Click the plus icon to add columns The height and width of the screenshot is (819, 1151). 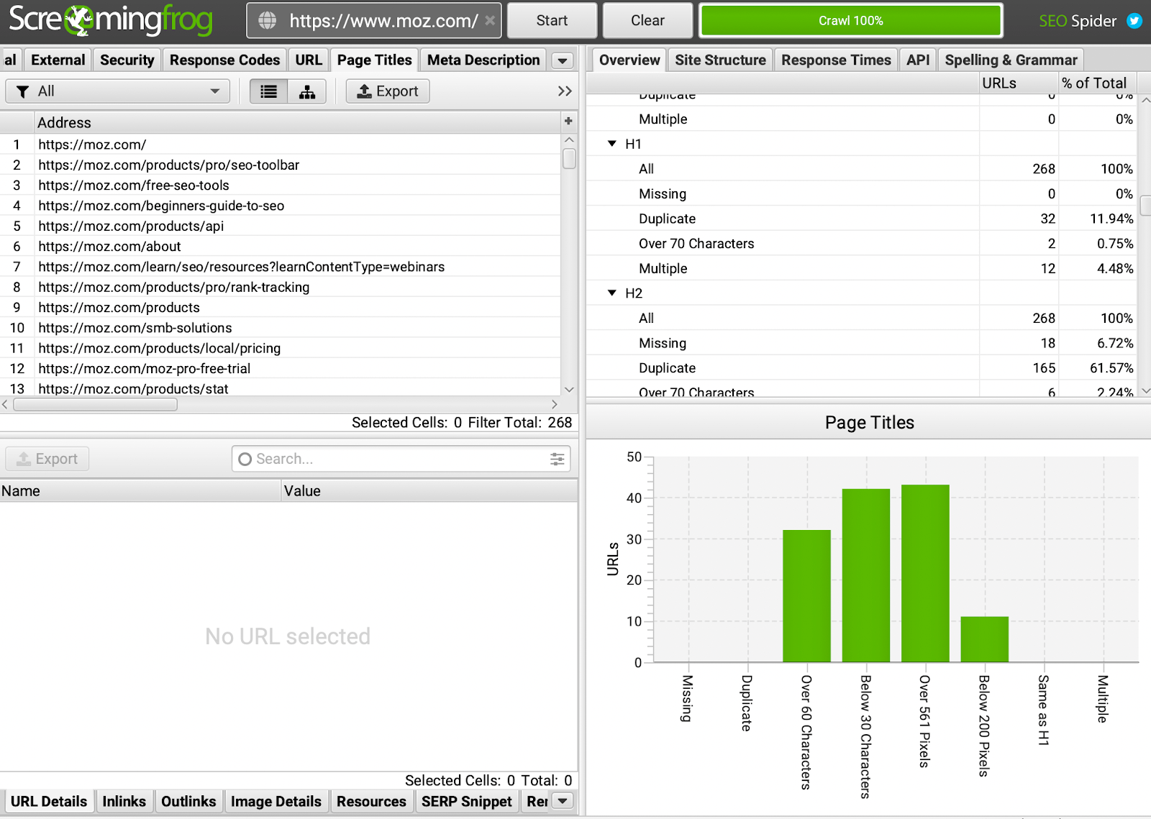point(568,122)
